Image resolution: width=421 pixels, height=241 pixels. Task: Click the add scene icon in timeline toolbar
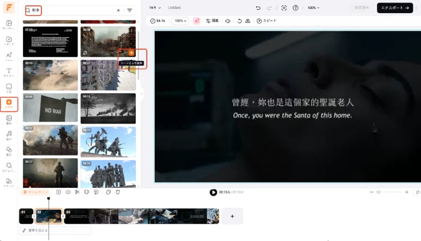pos(58,192)
